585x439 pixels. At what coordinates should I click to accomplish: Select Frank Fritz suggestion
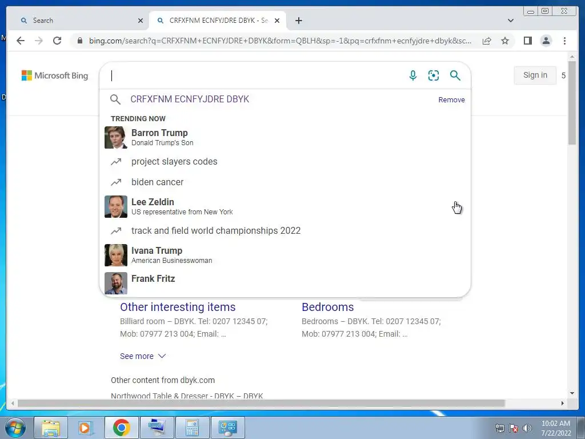[x=285, y=283]
